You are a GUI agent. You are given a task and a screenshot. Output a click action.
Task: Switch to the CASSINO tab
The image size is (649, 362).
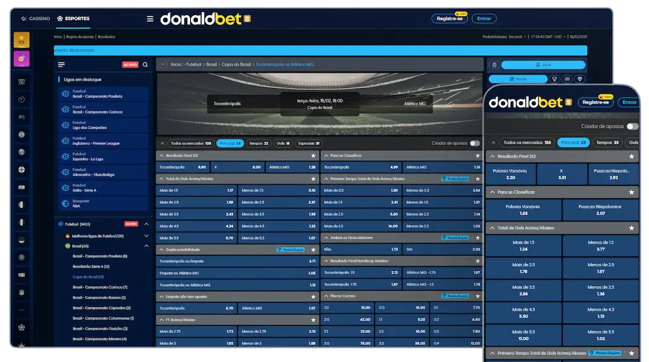35,19
